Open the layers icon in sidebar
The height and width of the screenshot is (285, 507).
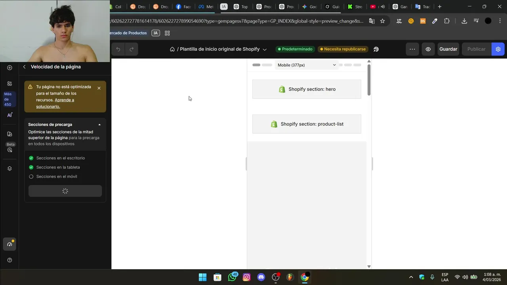click(10, 168)
